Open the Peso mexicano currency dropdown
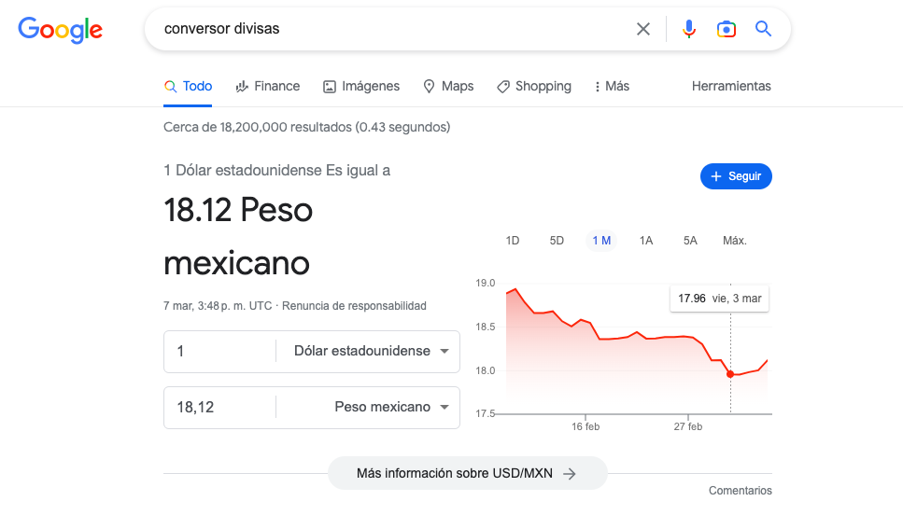 [x=371, y=407]
